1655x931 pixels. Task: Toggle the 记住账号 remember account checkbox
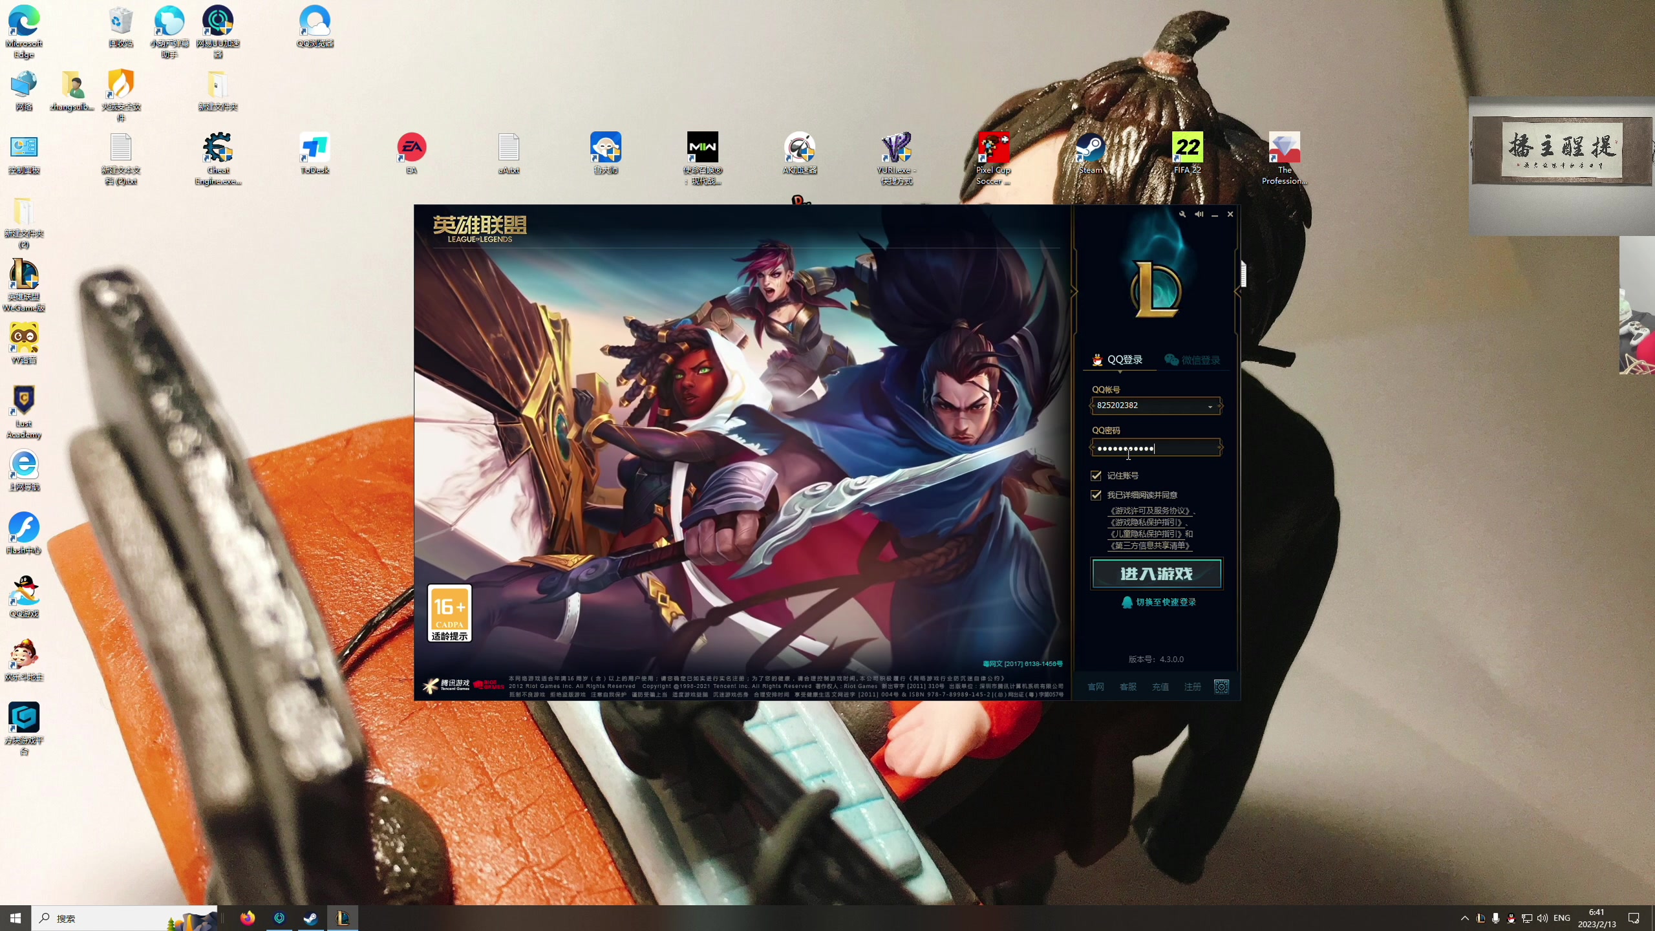pos(1096,476)
